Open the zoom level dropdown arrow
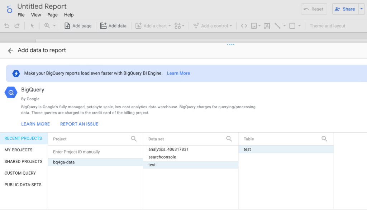 tap(54, 26)
